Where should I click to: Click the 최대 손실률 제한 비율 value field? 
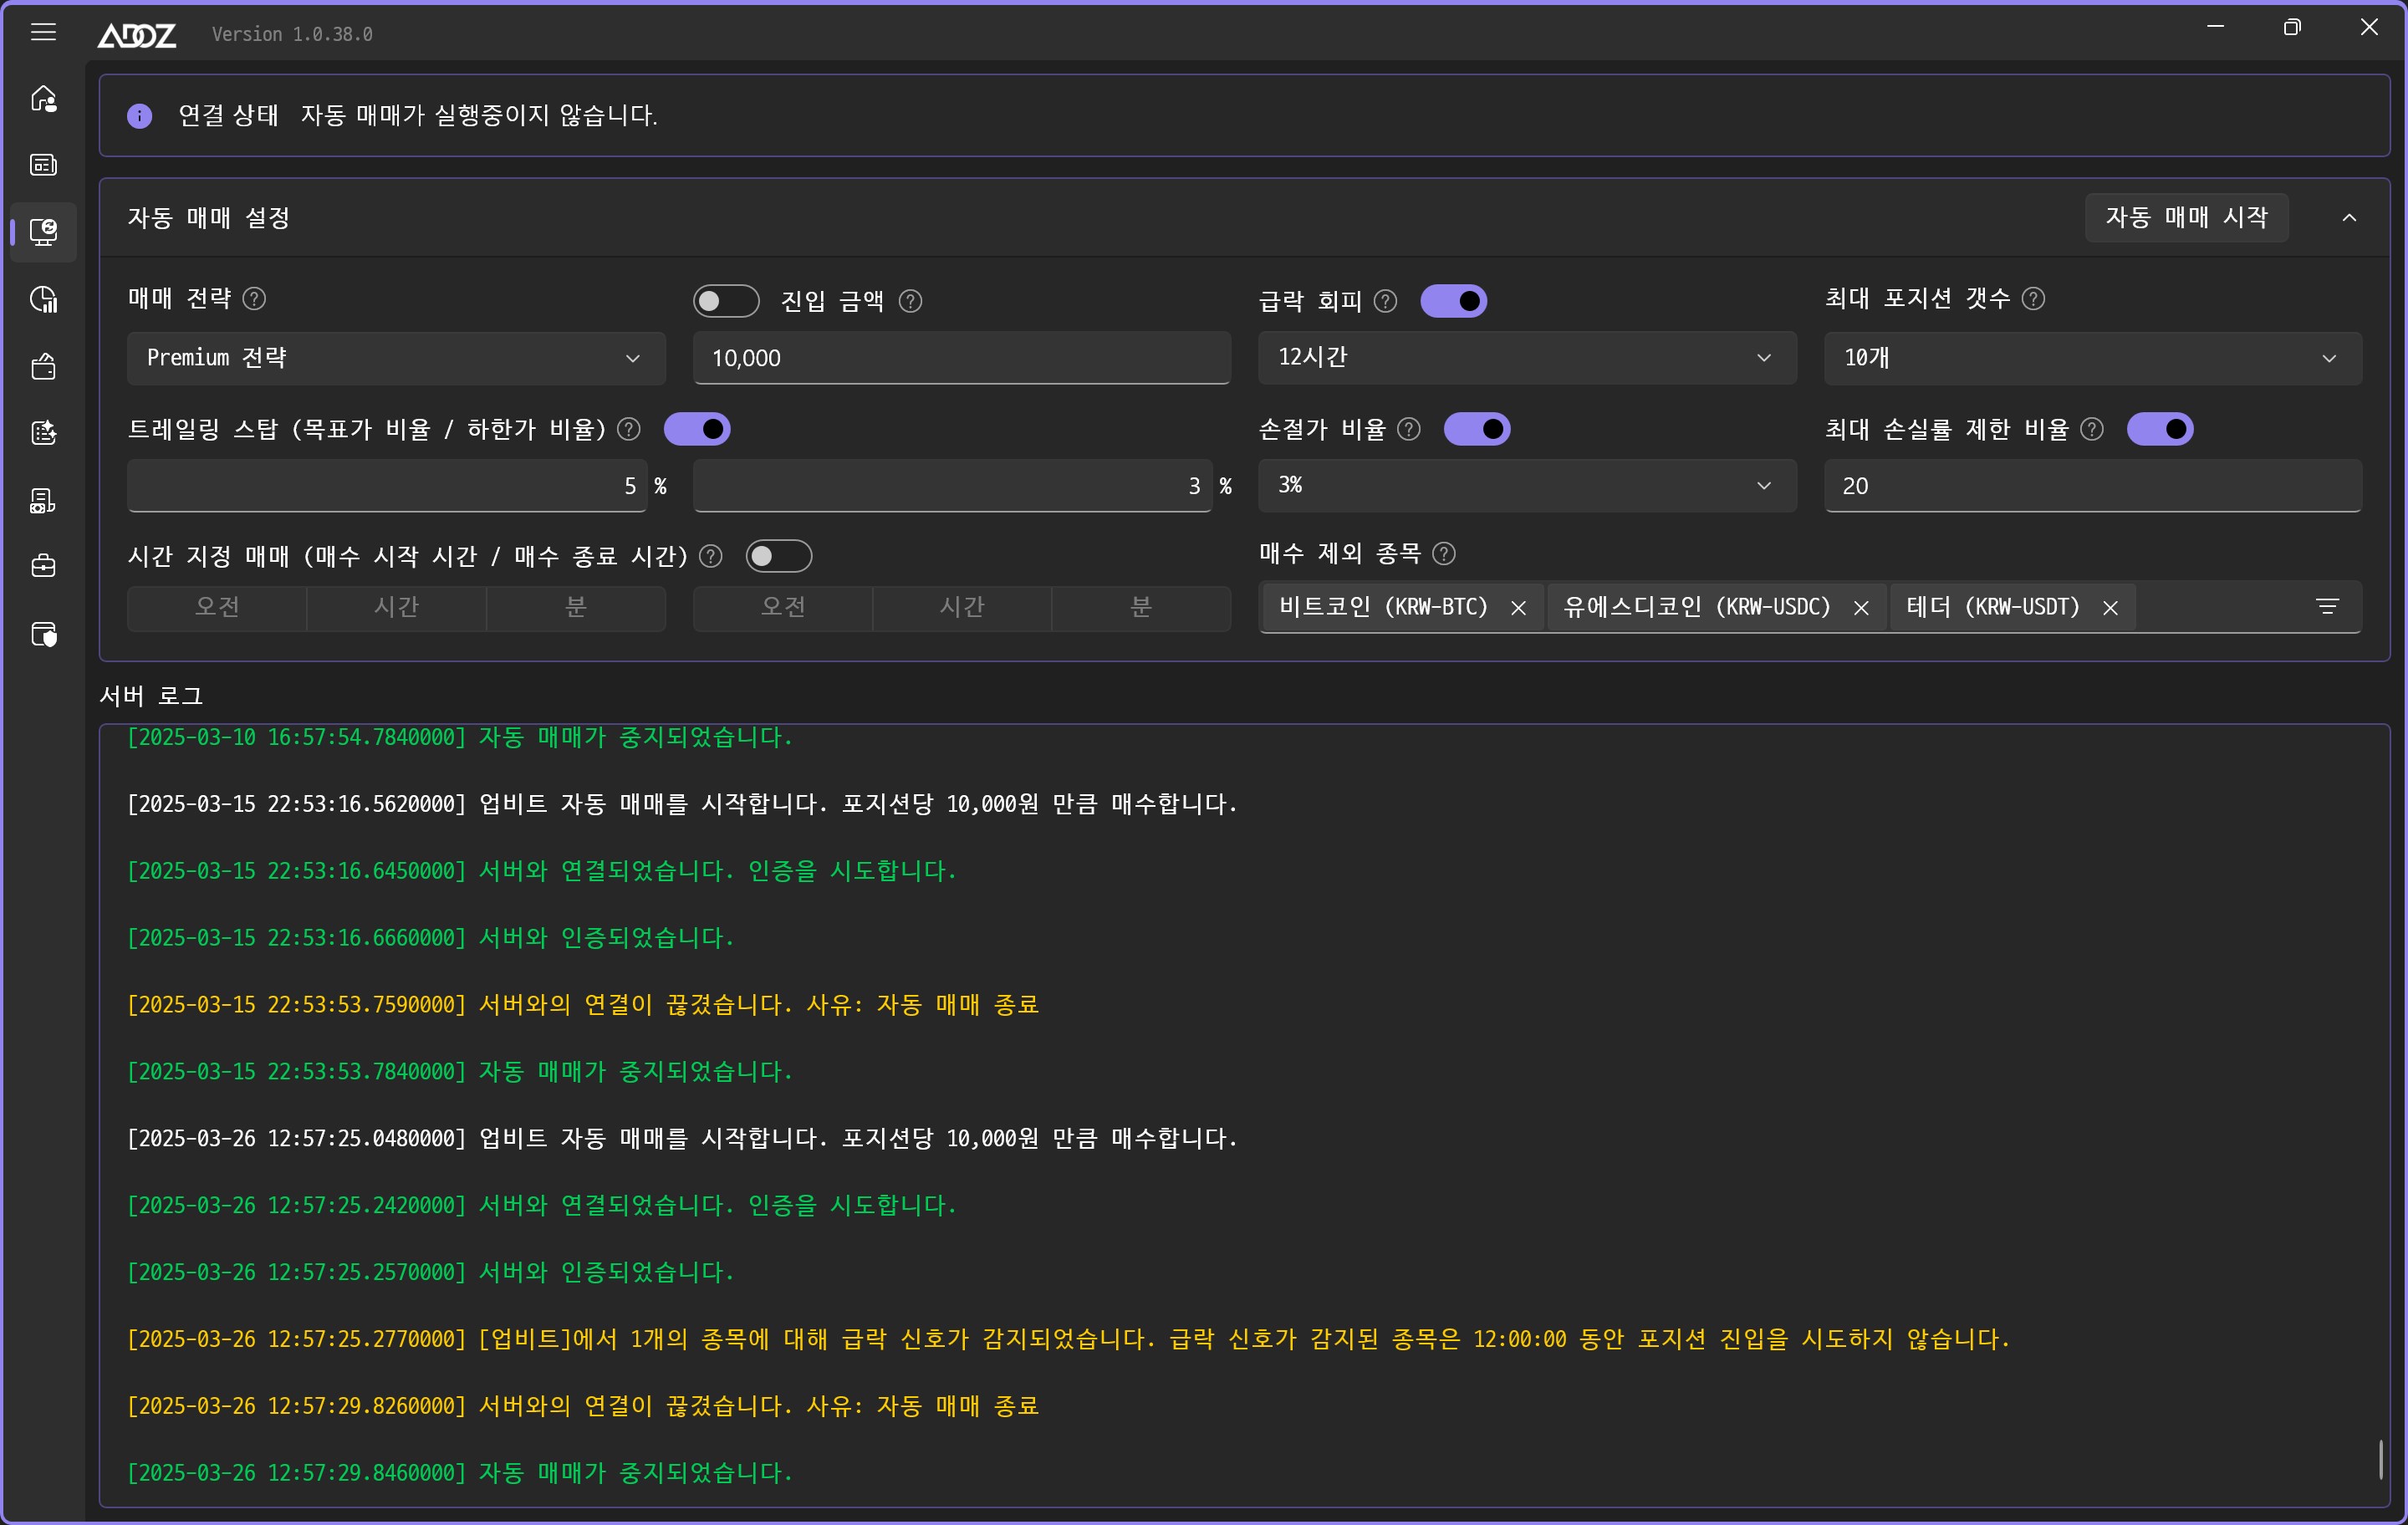2091,486
